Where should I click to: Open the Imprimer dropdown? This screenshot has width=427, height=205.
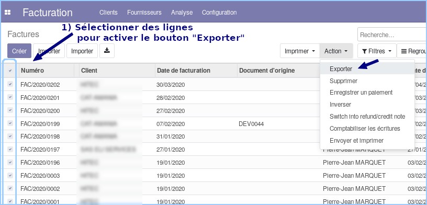point(299,51)
